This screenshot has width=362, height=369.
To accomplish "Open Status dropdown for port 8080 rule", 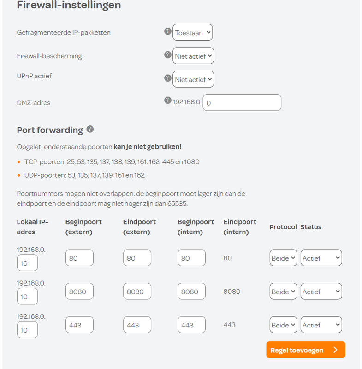I will point(321,292).
